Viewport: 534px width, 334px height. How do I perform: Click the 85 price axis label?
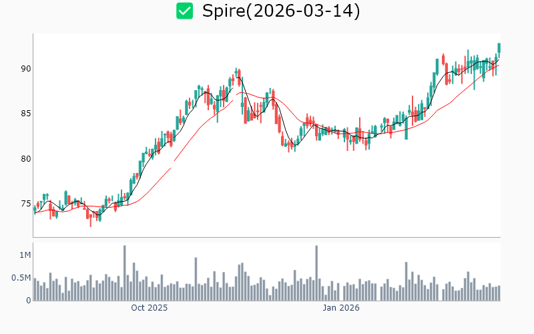[x=23, y=114]
